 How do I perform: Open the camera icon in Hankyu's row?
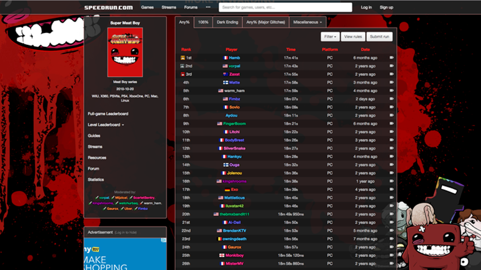(392, 156)
